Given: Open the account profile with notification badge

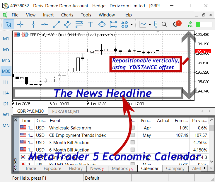Looking at the screenshot, I should coord(177,24).
